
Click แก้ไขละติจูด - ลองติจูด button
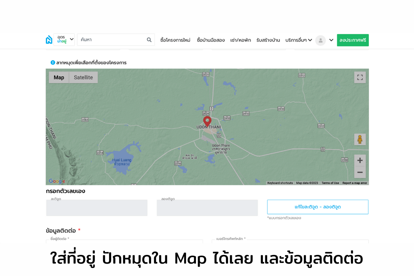pyautogui.click(x=318, y=207)
